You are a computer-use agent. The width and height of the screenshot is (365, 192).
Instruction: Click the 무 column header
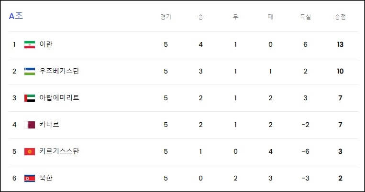235,17
